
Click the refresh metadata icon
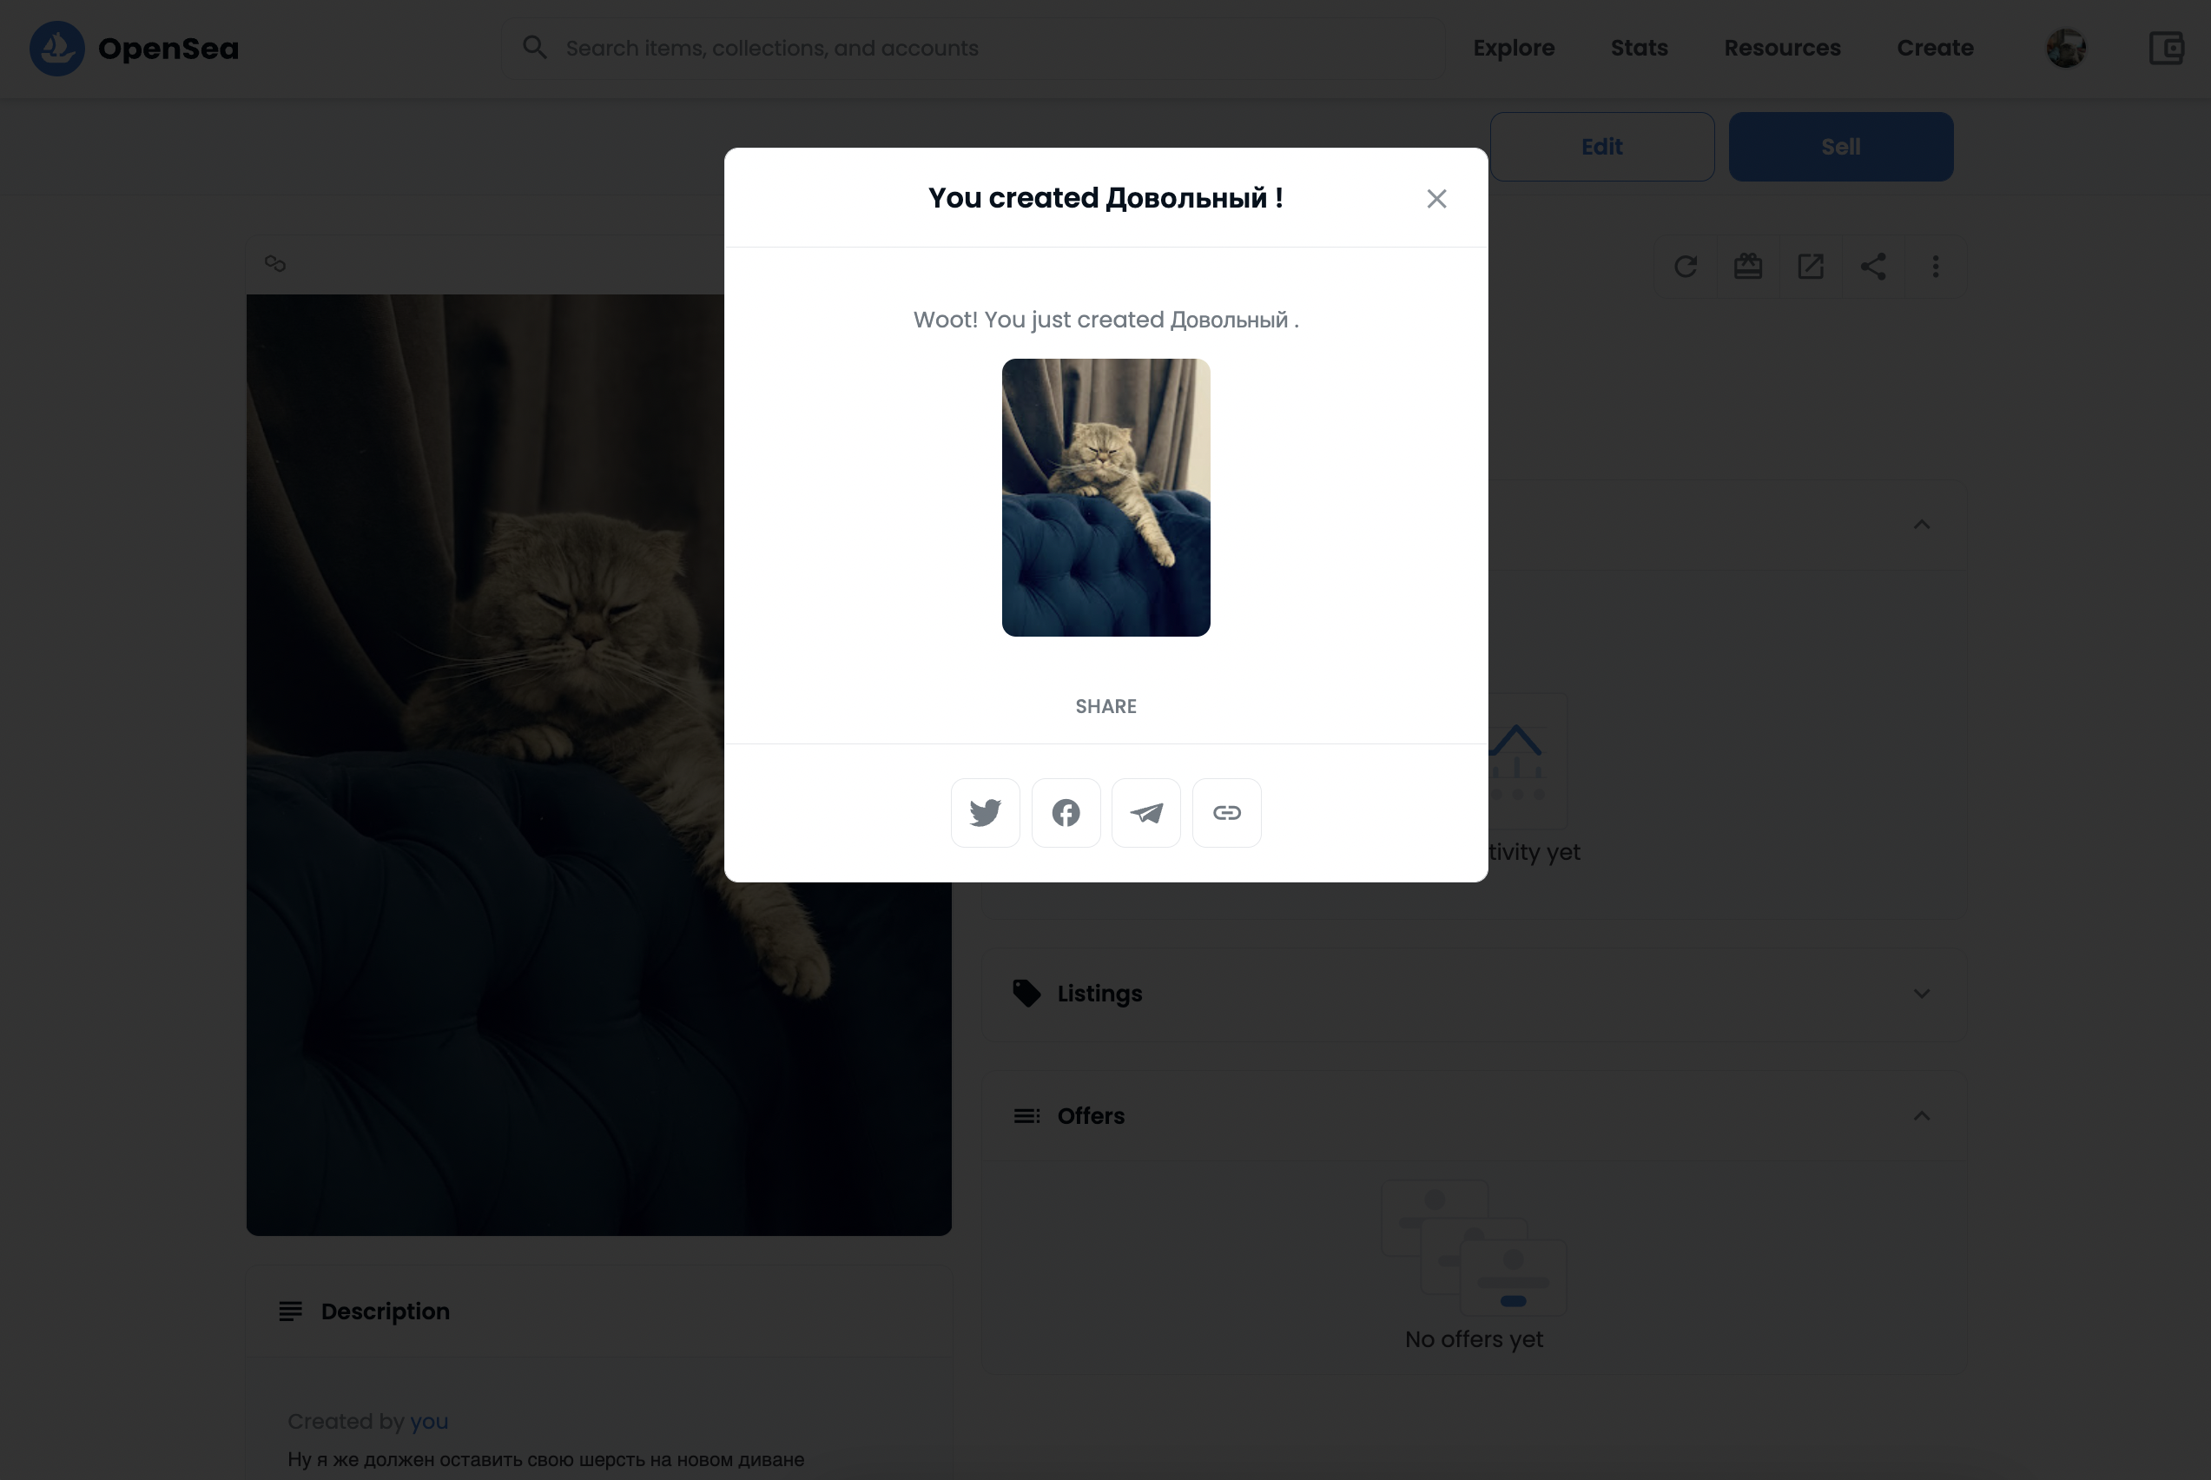[x=1686, y=268]
